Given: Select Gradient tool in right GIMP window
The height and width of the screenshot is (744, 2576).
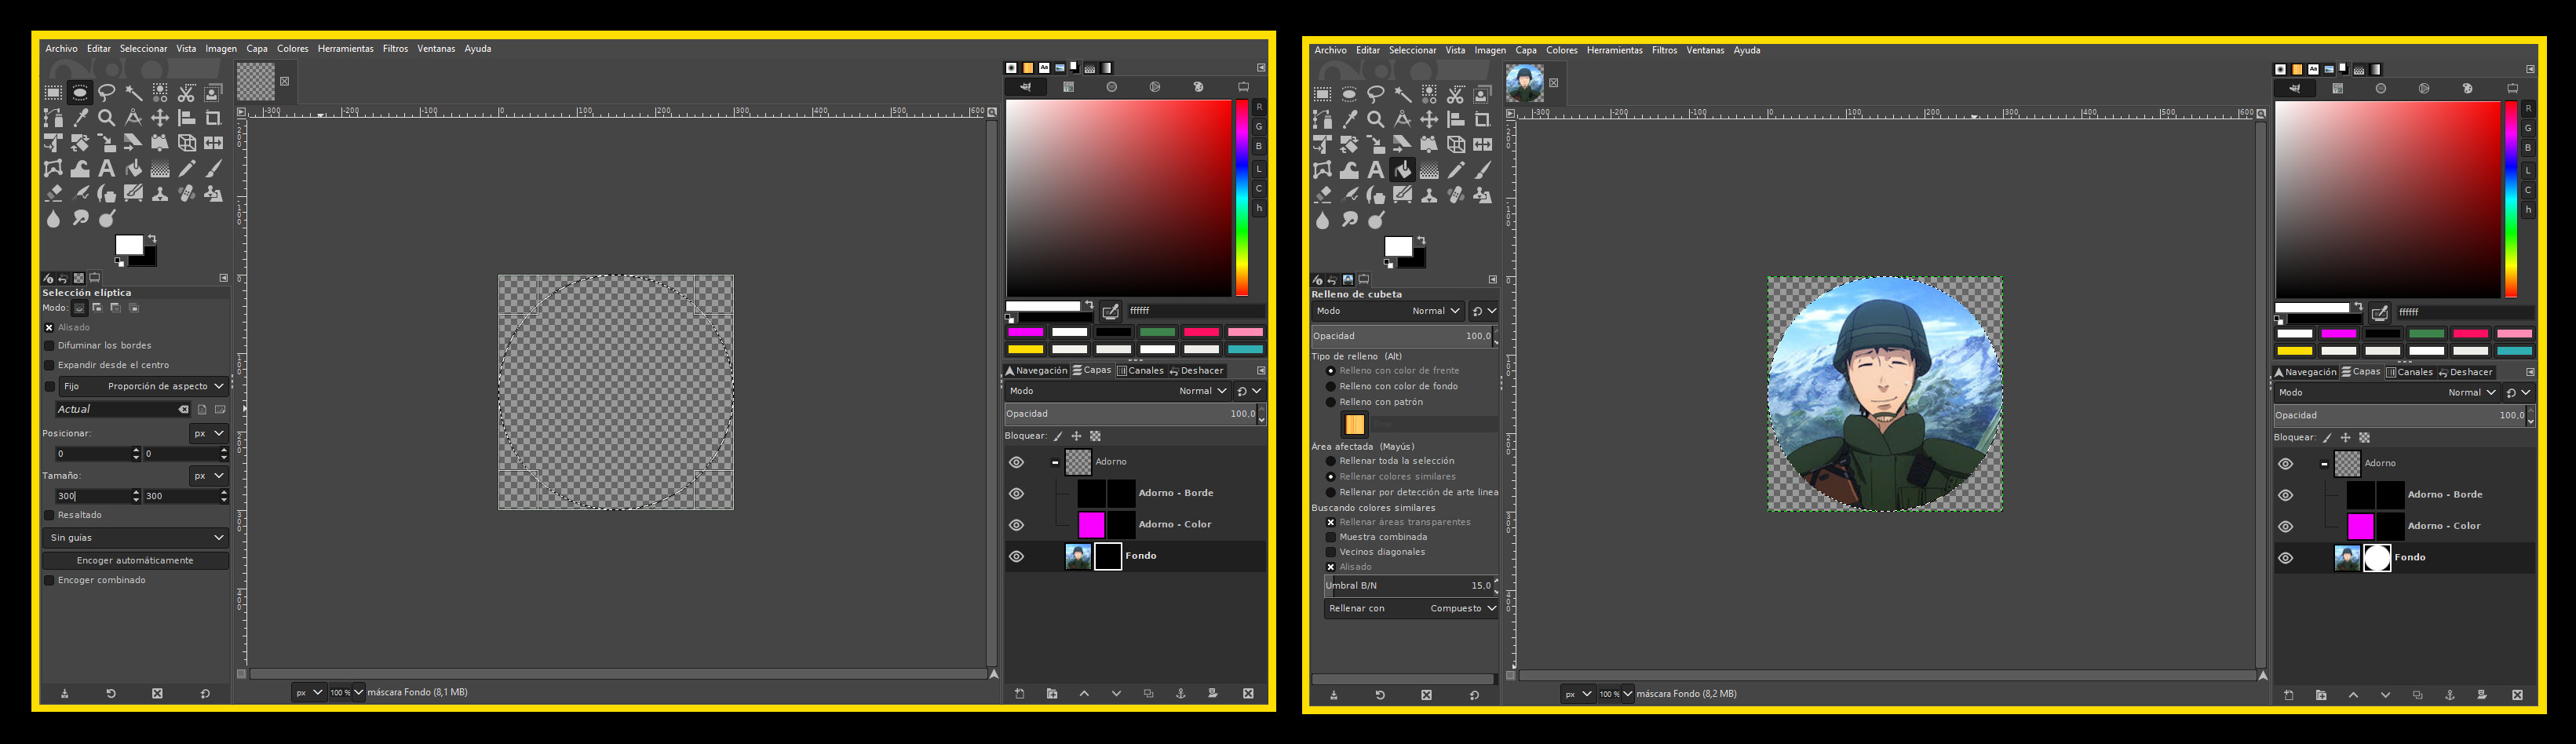Looking at the screenshot, I should (x=1430, y=170).
